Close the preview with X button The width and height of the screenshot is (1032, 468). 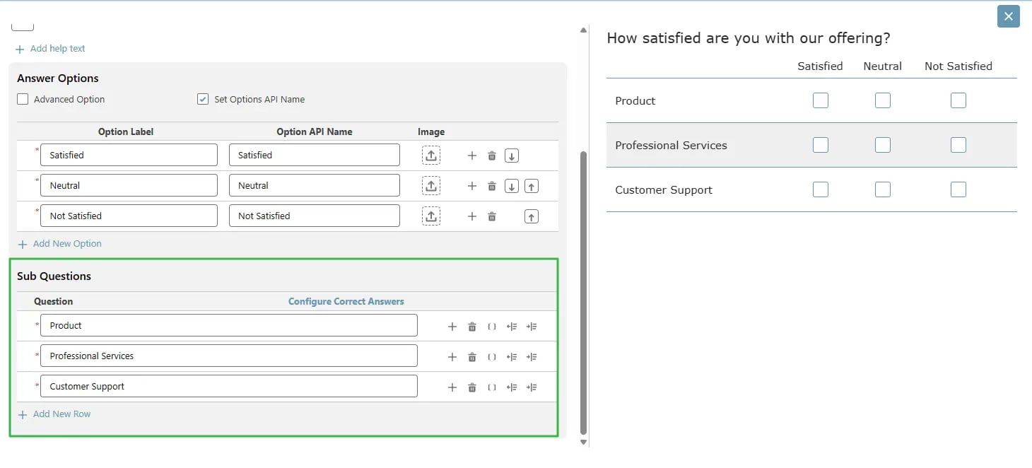pyautogui.click(x=1009, y=16)
